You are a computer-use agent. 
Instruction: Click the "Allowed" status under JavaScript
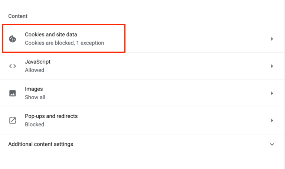click(x=35, y=70)
